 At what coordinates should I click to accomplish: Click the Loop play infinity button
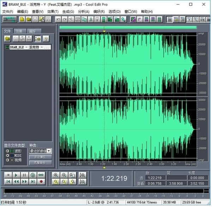(41, 175)
